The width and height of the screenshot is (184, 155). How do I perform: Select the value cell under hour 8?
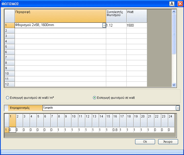pos(61,130)
